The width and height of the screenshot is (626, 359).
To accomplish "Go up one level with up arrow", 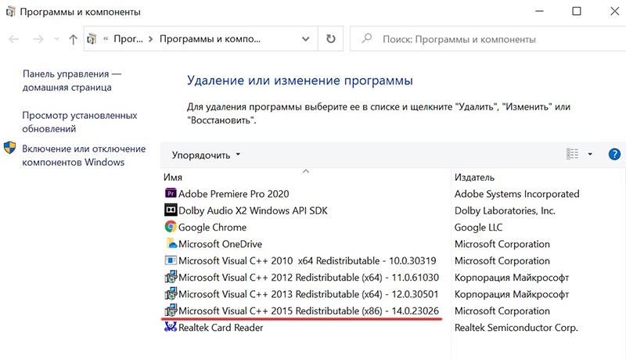I will [73, 39].
